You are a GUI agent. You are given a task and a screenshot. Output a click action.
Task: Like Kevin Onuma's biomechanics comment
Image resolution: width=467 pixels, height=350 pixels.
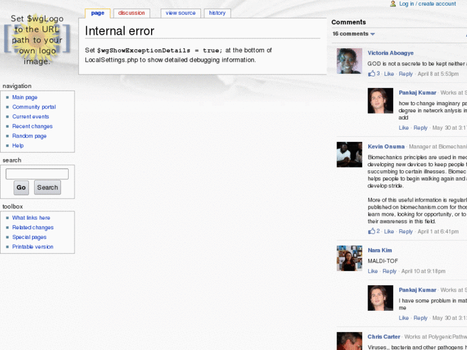click(389, 231)
